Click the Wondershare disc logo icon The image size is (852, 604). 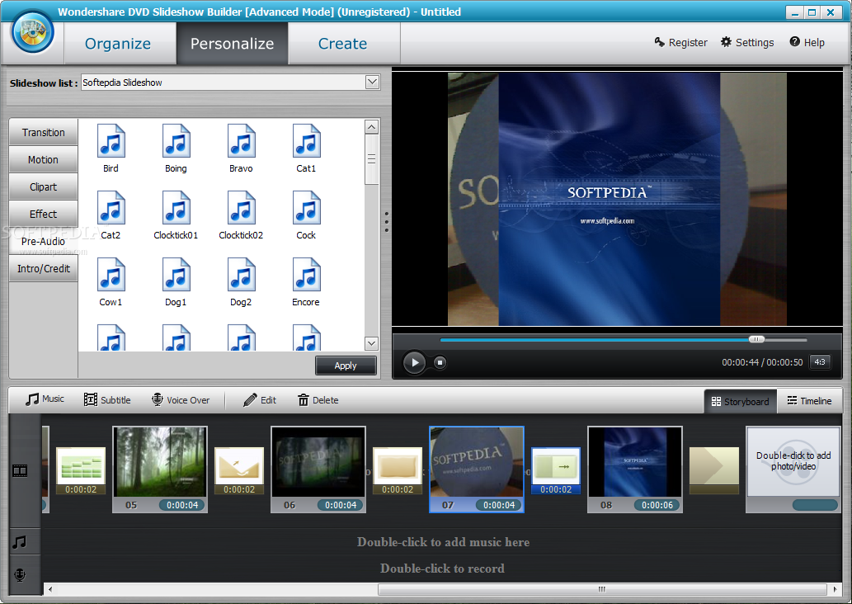pyautogui.click(x=33, y=32)
